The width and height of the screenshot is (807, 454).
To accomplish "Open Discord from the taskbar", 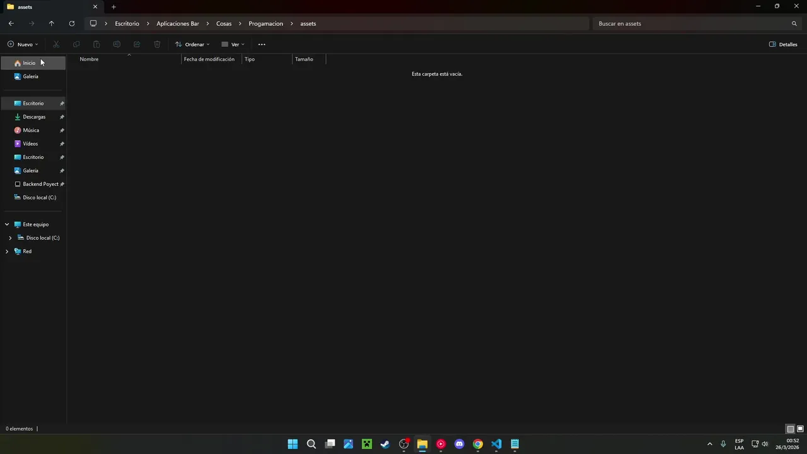I will point(460,444).
